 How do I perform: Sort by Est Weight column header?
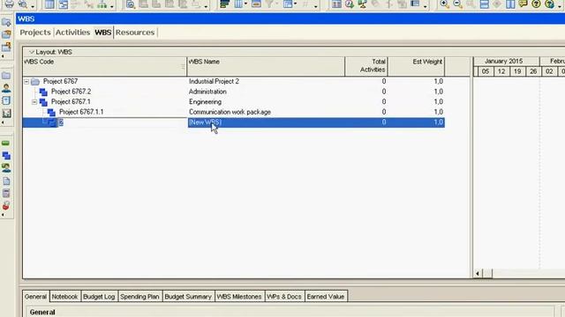tap(416, 66)
